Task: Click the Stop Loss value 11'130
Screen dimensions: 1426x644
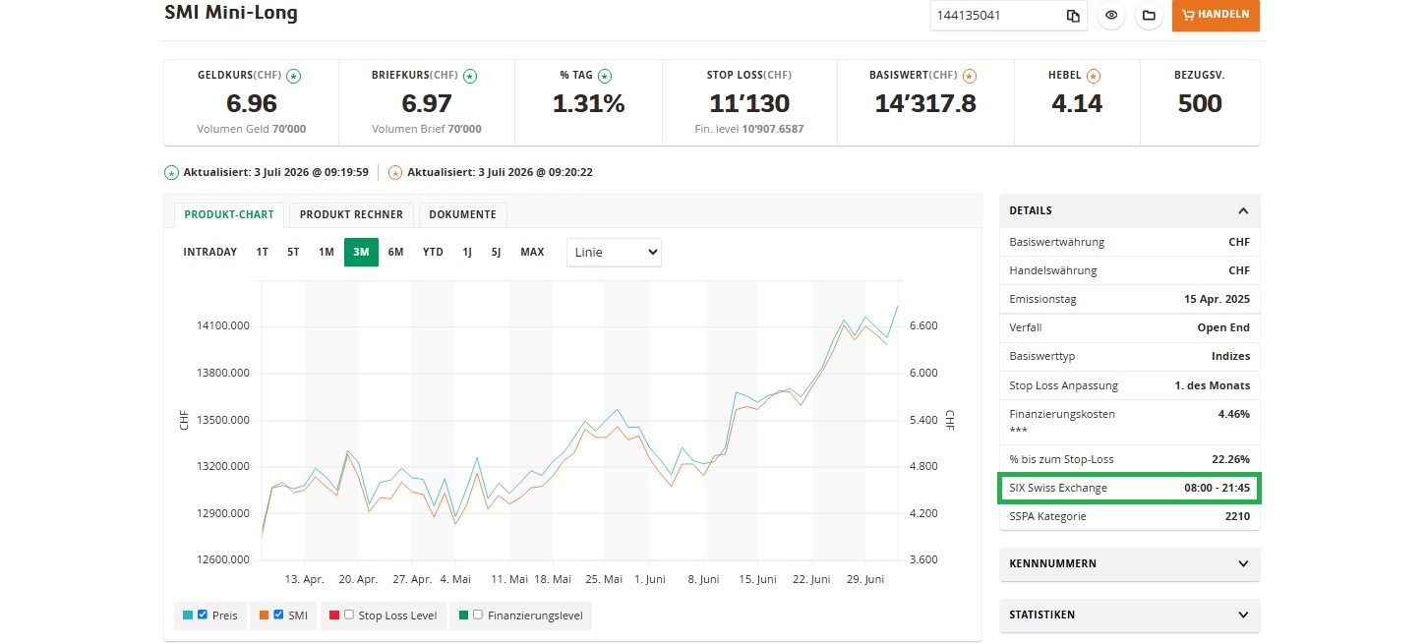Action: (749, 104)
